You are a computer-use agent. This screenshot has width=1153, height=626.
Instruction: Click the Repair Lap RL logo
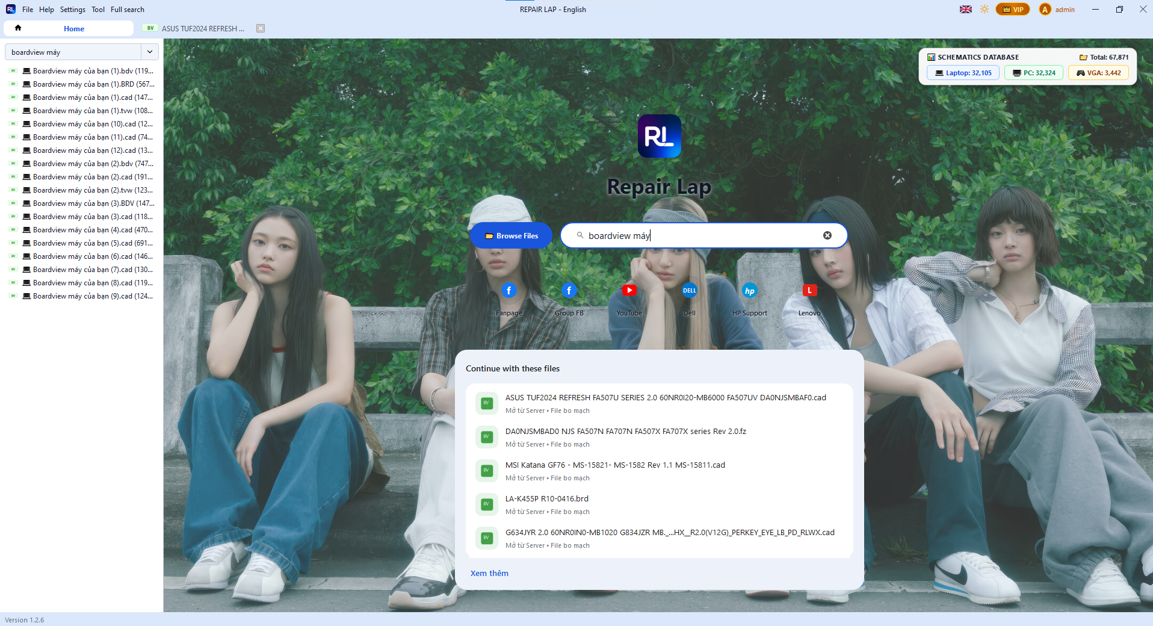[660, 136]
